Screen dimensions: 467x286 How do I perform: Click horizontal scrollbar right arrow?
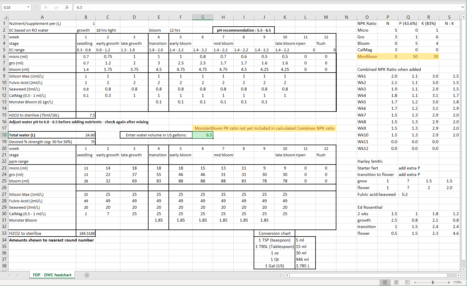click(458, 275)
